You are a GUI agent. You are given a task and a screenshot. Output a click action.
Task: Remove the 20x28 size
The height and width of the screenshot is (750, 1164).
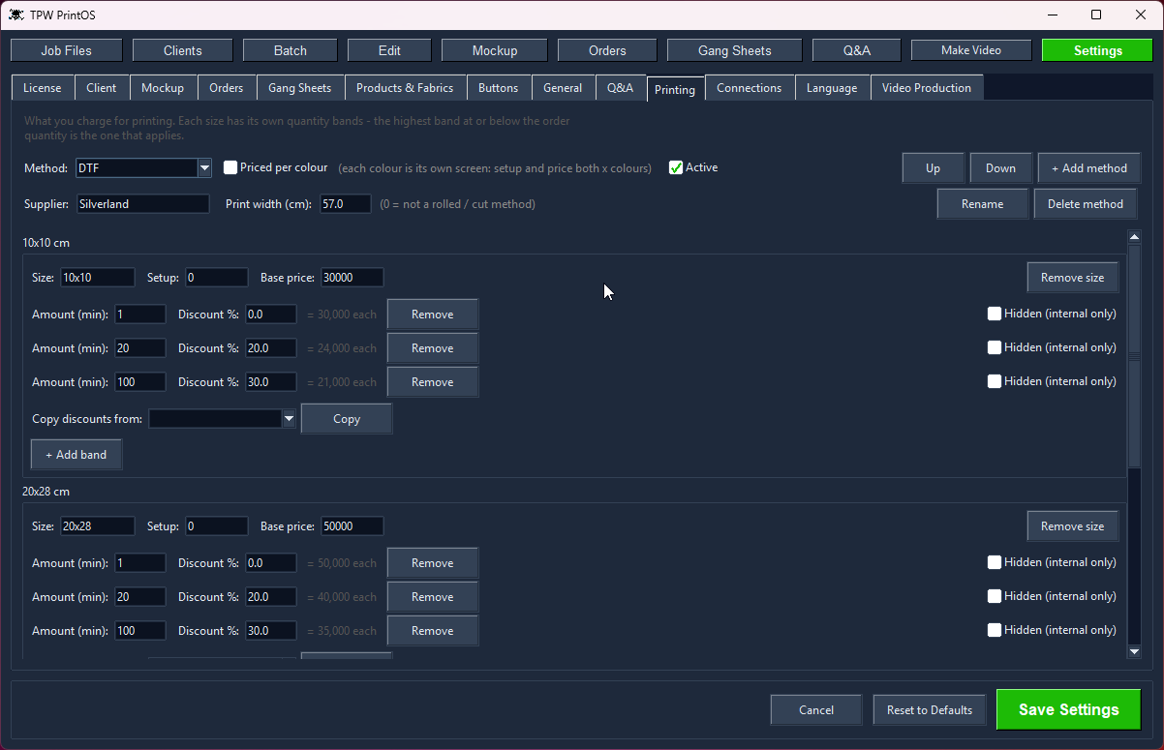click(1073, 526)
